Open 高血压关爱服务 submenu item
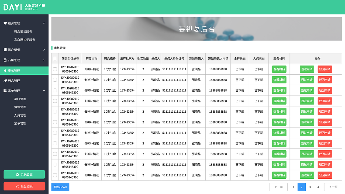The width and height of the screenshot is (345, 194). pos(25,40)
